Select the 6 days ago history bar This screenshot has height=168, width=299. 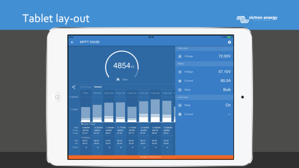pyautogui.click(x=155, y=110)
